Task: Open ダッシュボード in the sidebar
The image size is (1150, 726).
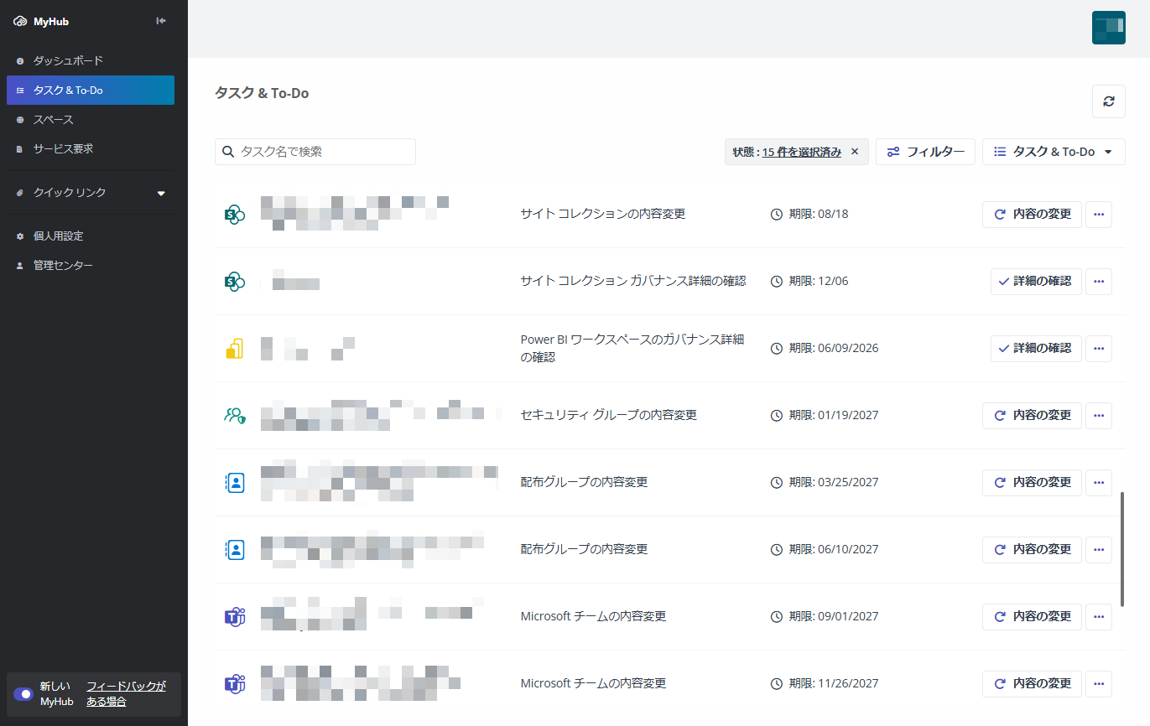Action: click(91, 61)
